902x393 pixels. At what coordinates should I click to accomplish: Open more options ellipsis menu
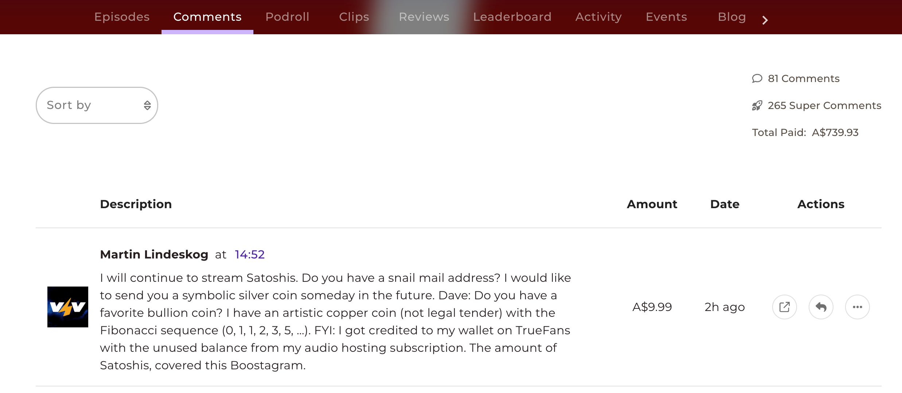pyautogui.click(x=857, y=307)
